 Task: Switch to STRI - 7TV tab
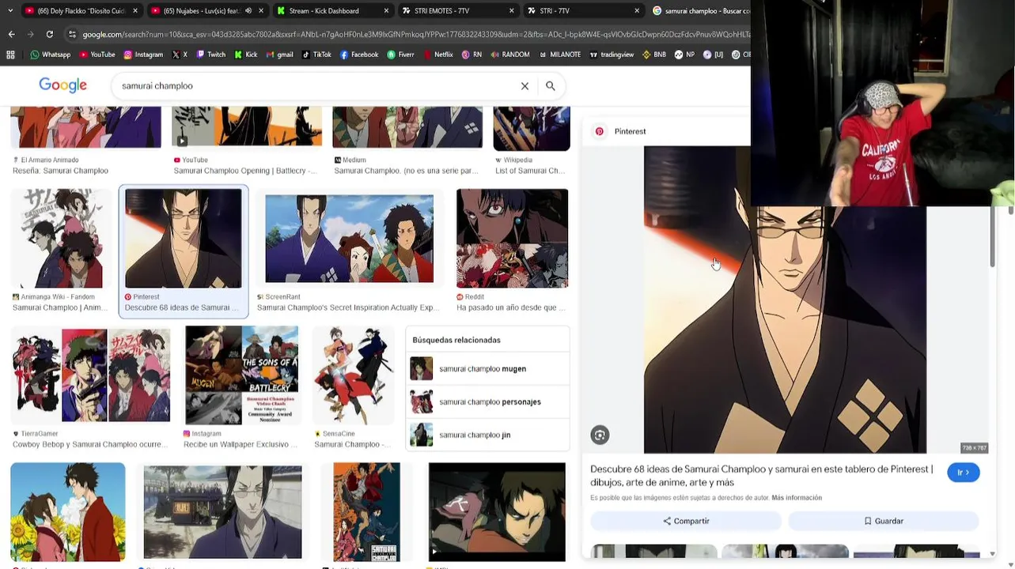point(583,11)
